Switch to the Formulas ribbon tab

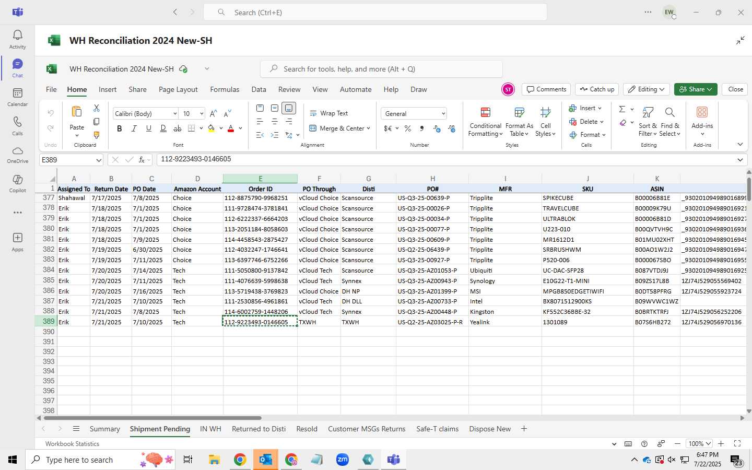tap(225, 89)
